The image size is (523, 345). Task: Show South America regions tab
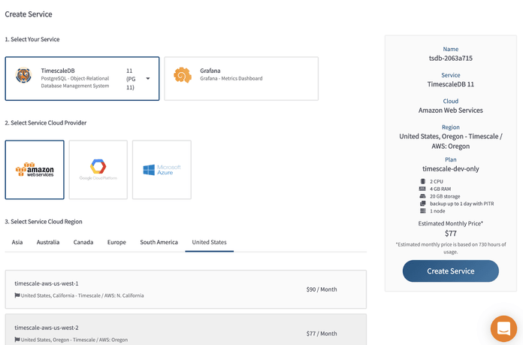click(159, 242)
